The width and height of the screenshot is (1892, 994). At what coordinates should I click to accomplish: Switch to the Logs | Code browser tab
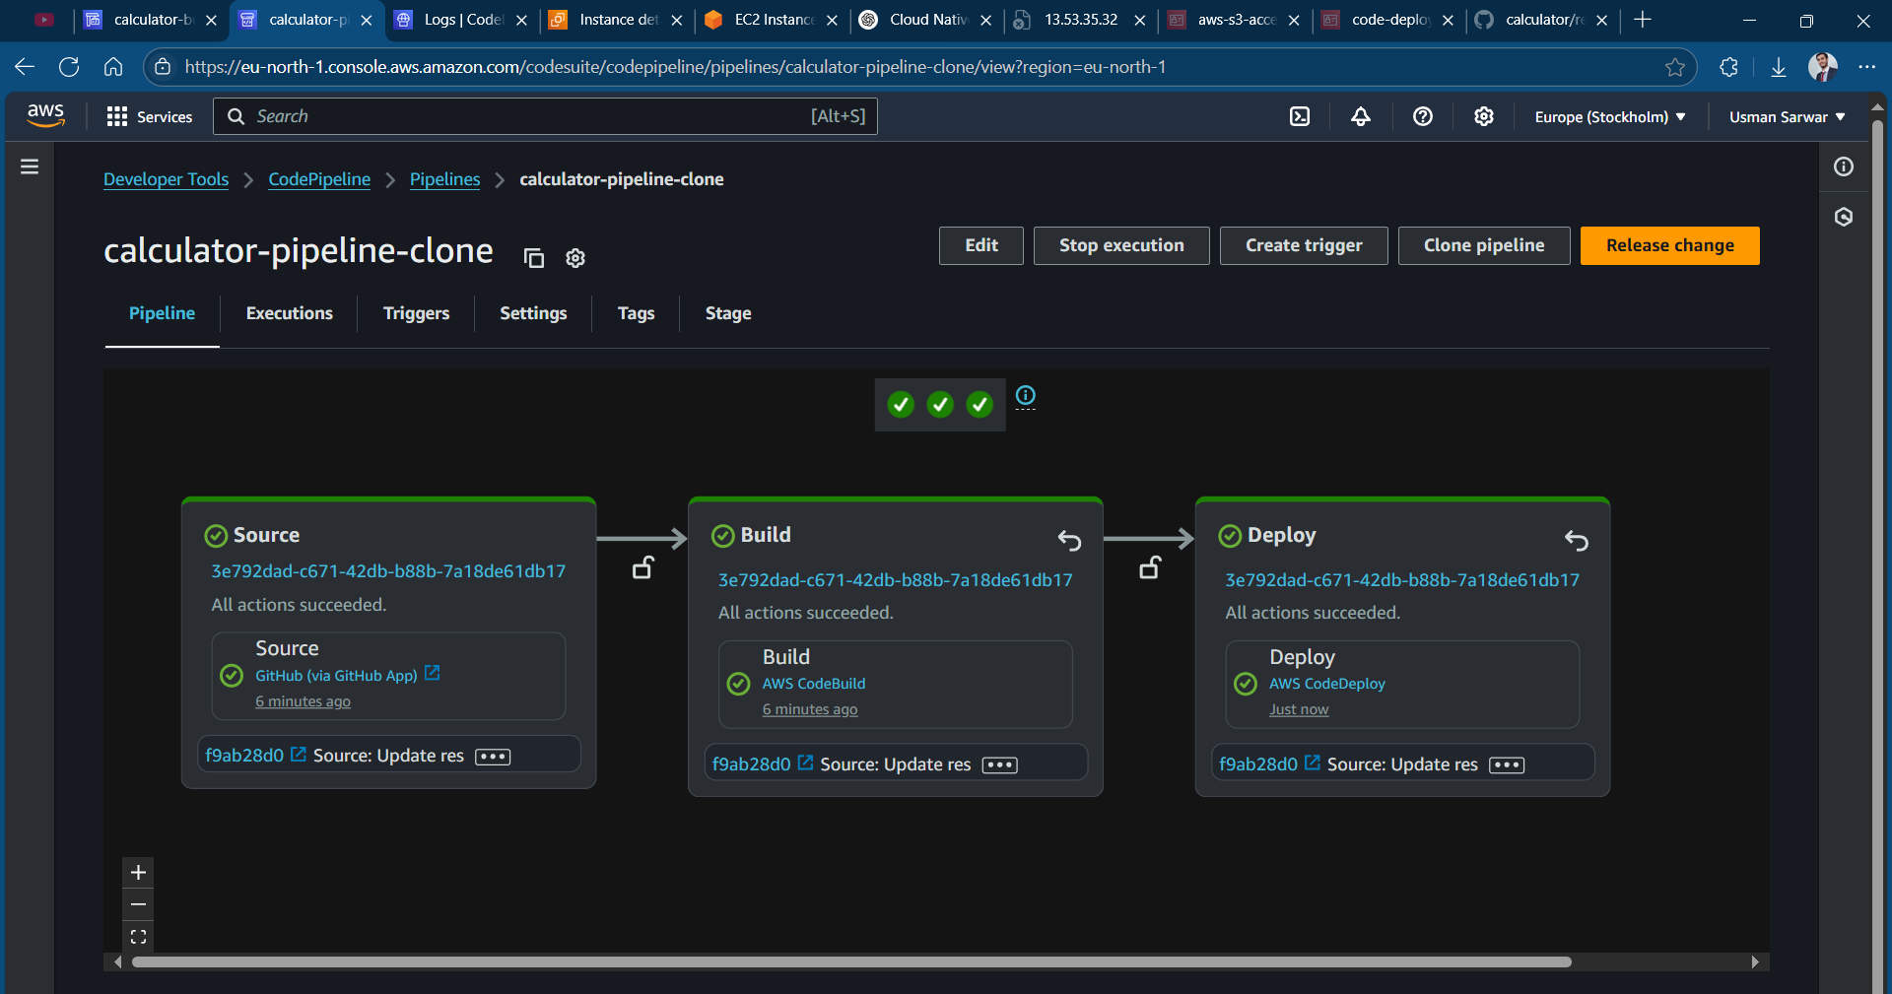click(460, 20)
